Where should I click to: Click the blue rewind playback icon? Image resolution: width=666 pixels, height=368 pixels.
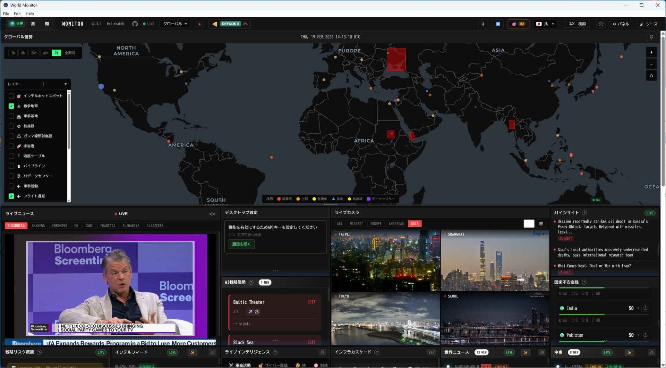point(498,24)
